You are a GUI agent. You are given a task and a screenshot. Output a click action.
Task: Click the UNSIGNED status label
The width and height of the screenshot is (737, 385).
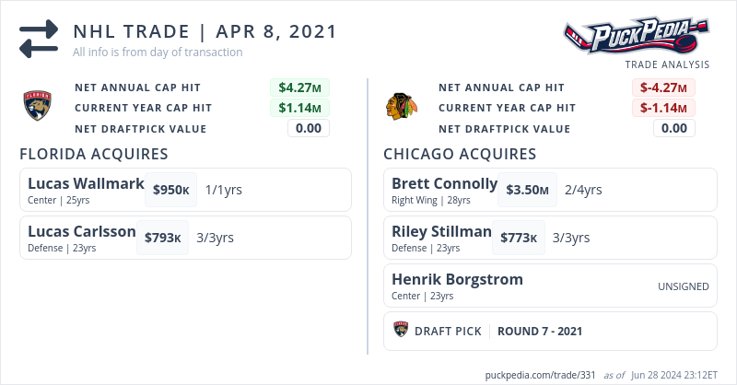(684, 286)
